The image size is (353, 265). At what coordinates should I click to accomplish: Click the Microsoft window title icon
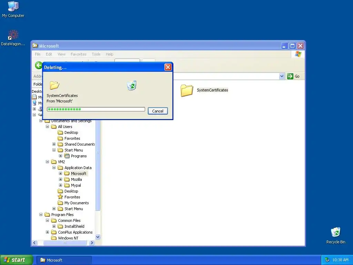pyautogui.click(x=35, y=46)
